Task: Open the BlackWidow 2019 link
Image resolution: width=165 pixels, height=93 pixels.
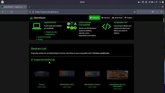Action: [67, 84]
